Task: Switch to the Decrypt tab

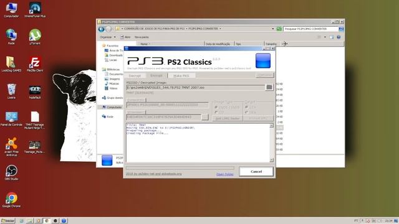Action: coord(135,76)
